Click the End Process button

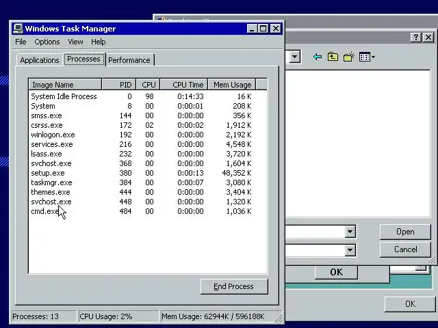point(234,286)
